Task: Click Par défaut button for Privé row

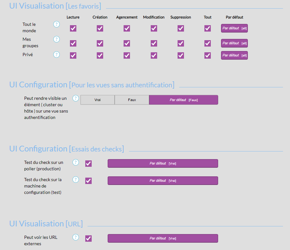Action: (234, 55)
